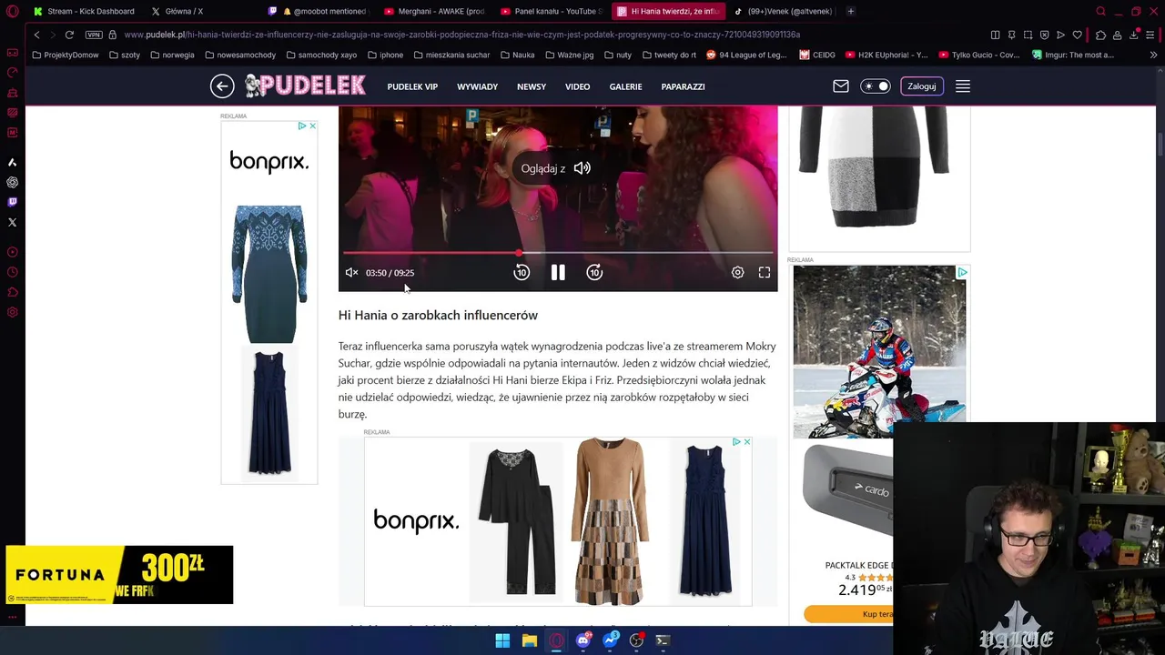Open the Nauka bookmark folder

point(517,55)
